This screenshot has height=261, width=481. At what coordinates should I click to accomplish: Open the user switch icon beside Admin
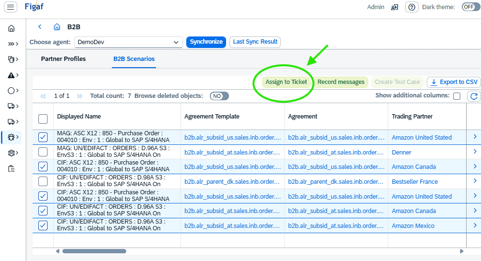click(x=395, y=7)
